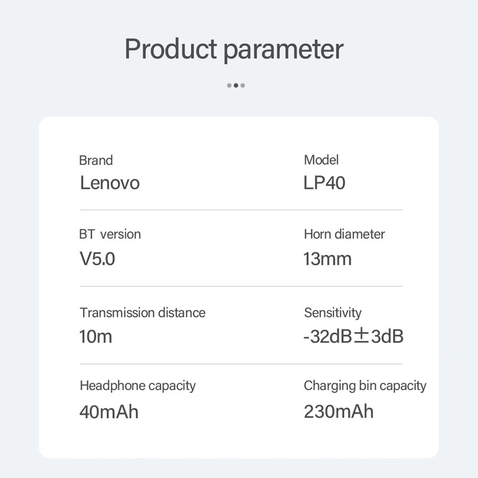
Task: Select the "13mm" value
Action: coord(327,259)
